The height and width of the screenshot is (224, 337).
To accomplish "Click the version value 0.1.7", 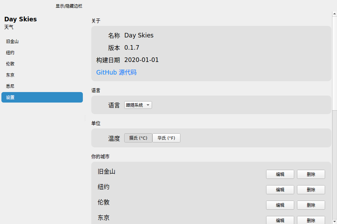I will pos(132,48).
